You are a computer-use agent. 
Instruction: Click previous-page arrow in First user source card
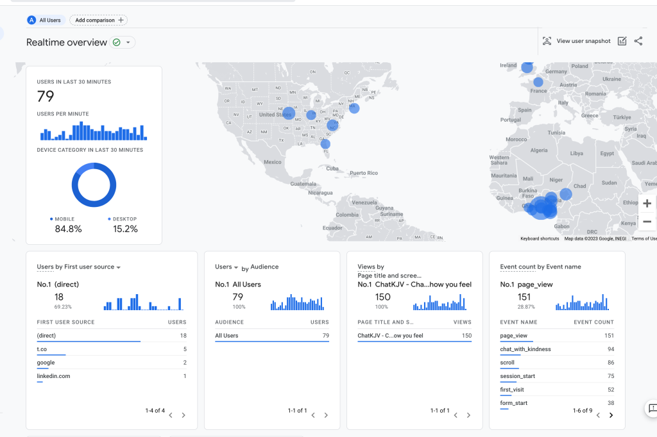(x=170, y=415)
